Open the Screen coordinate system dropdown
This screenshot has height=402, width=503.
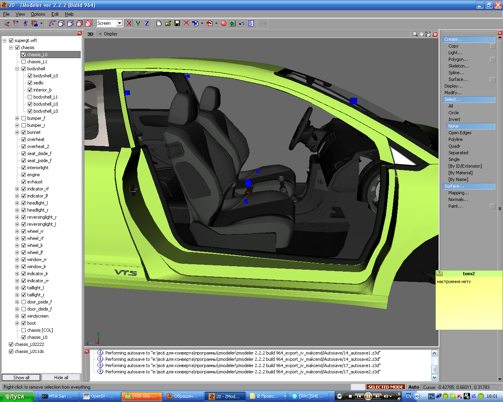119,24
